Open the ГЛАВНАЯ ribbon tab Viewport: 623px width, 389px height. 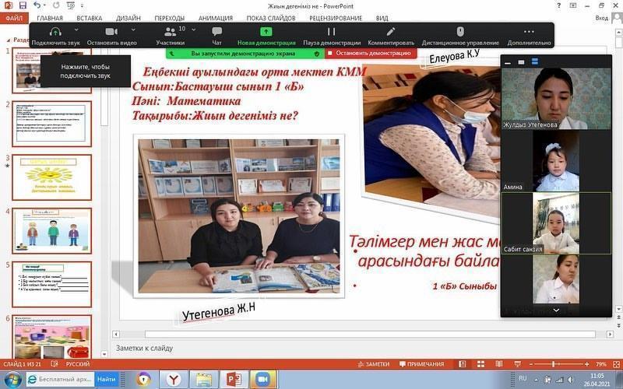coord(50,18)
